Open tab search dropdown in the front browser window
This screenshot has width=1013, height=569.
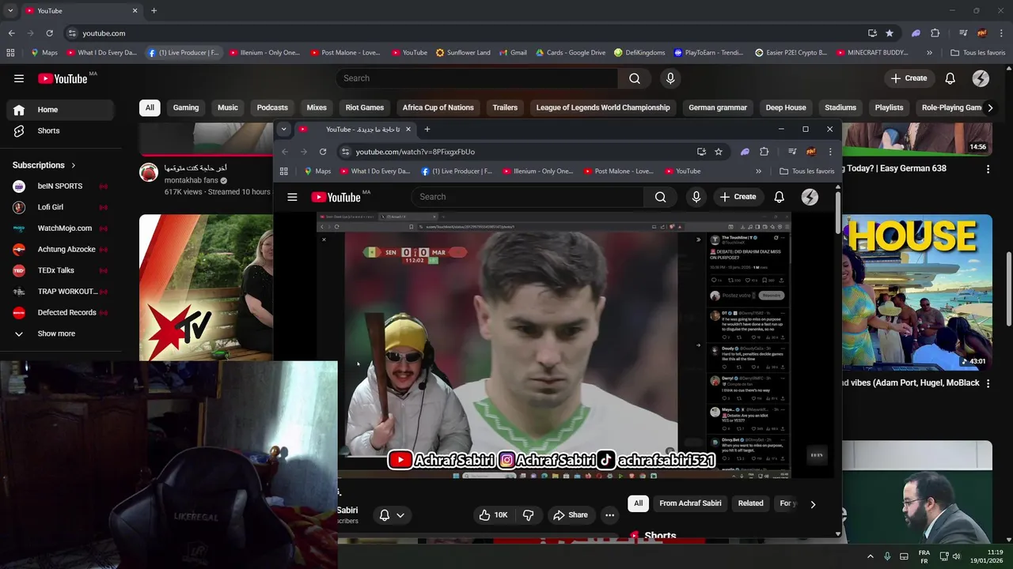283,130
